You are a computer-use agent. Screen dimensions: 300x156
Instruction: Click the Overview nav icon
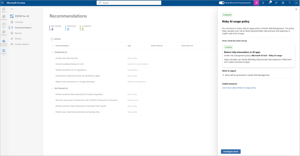point(12,22)
